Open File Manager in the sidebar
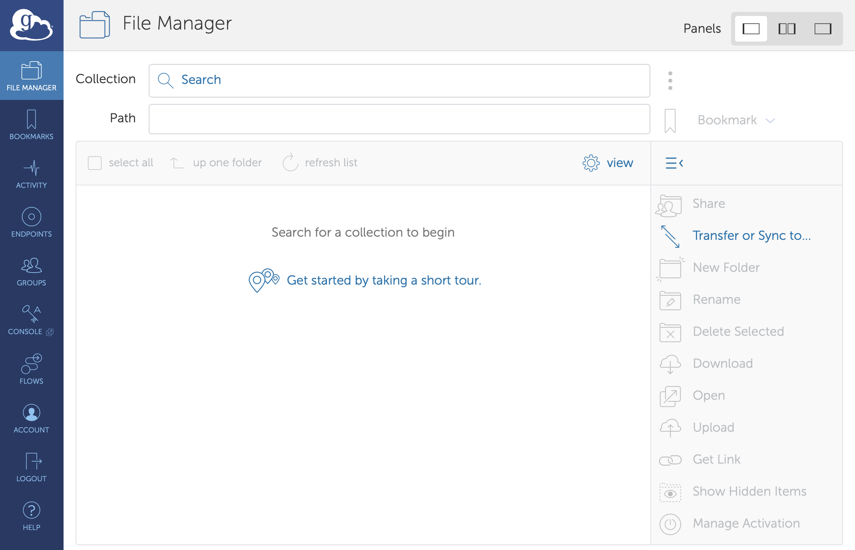The width and height of the screenshot is (855, 550). pos(32,76)
